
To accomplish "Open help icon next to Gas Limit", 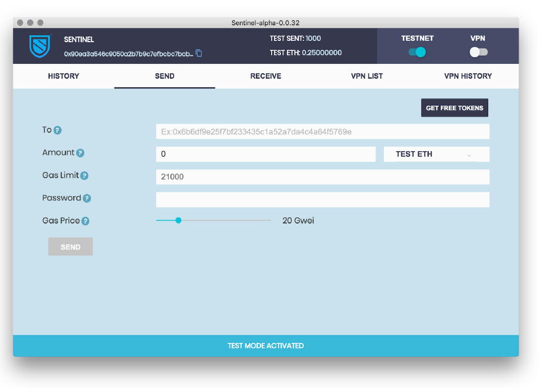I will point(84,175).
